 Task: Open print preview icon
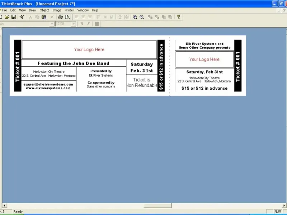pos(67,17)
